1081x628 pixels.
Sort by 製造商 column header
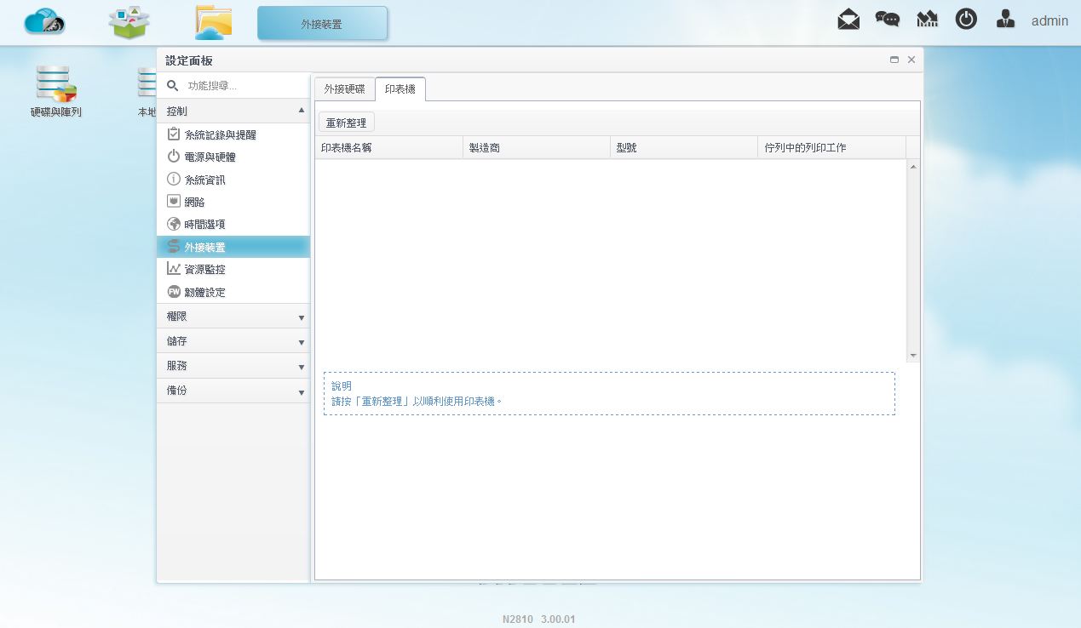pos(537,148)
